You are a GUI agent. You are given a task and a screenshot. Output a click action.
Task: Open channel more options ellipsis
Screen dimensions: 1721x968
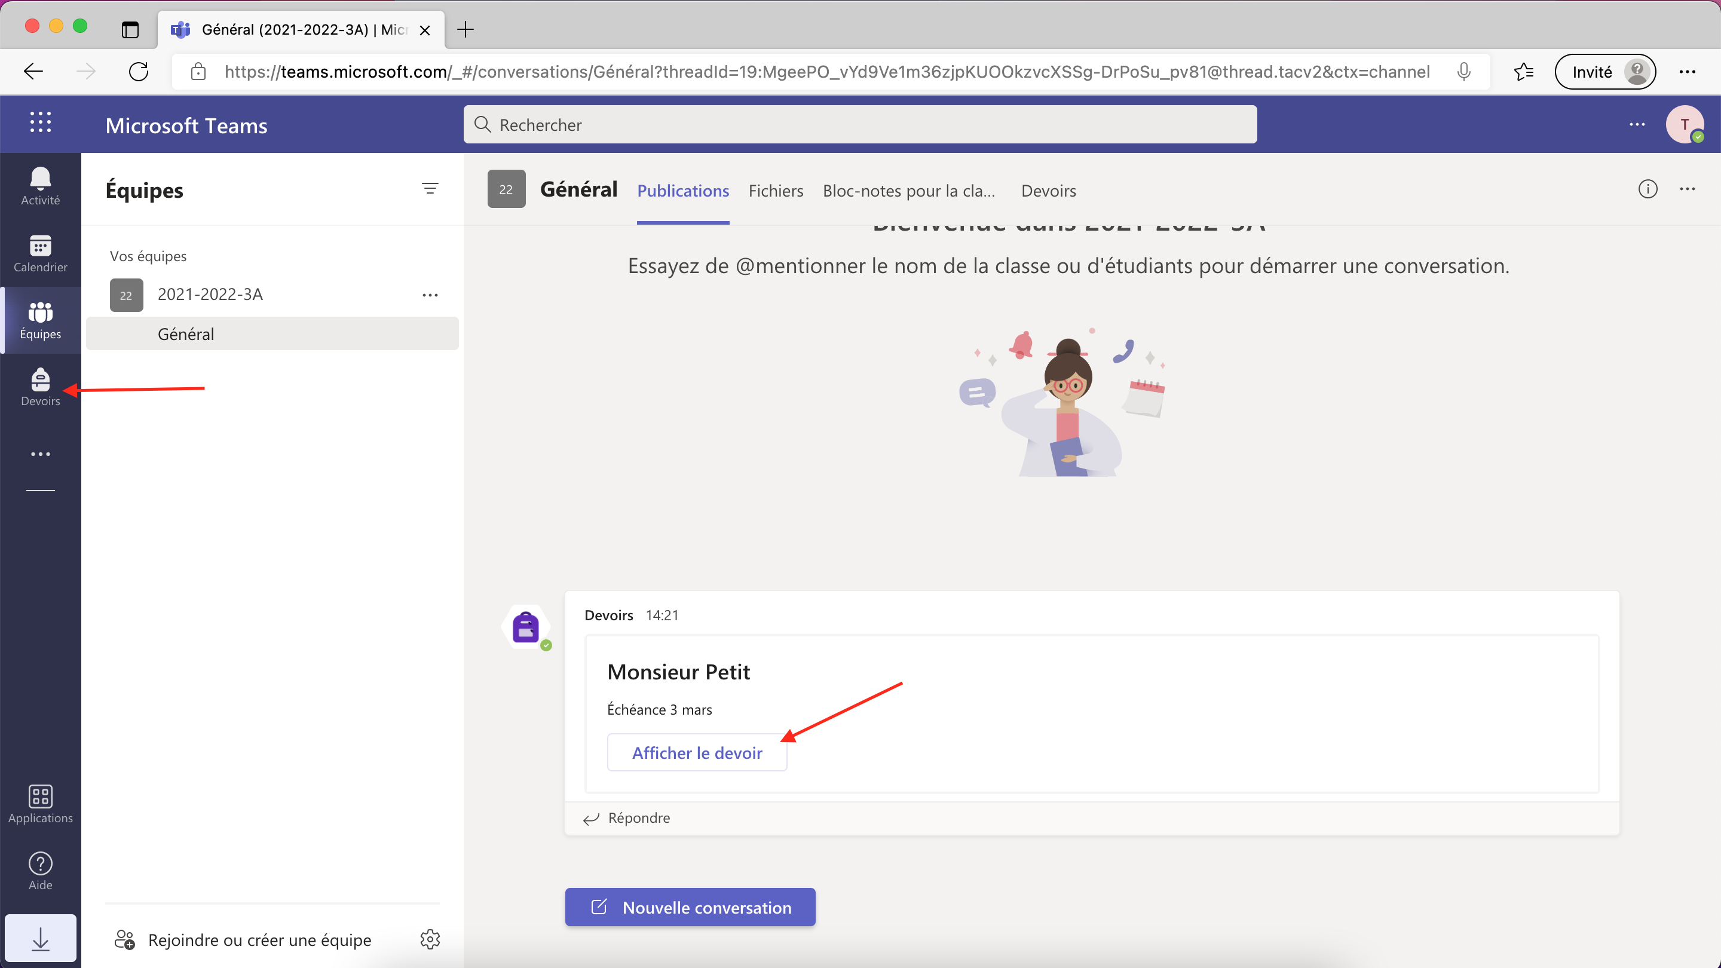tap(1687, 189)
